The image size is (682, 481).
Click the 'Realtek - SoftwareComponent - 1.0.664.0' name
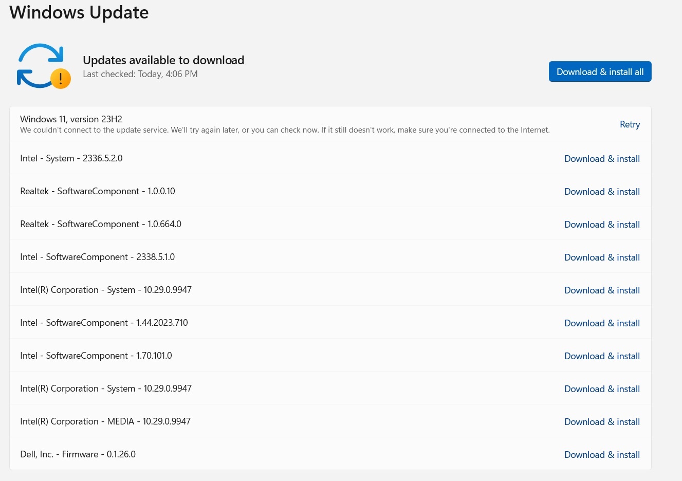[x=101, y=224]
